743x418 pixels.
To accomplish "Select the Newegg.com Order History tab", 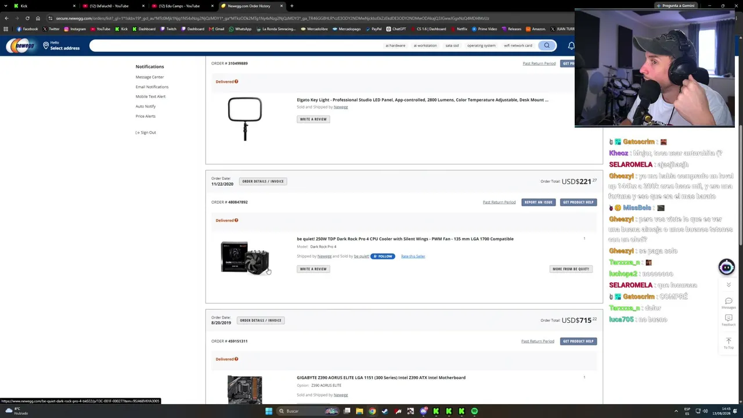I will pyautogui.click(x=251, y=6).
